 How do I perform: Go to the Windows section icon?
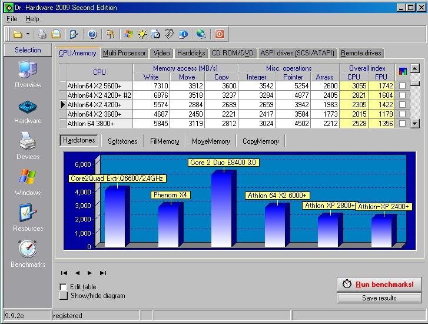[28, 178]
